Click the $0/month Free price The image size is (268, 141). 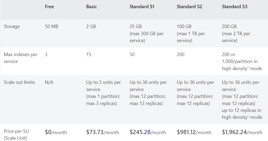tap(56, 132)
